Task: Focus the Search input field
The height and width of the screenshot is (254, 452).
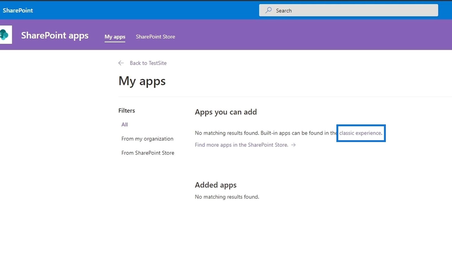Action: [349, 10]
